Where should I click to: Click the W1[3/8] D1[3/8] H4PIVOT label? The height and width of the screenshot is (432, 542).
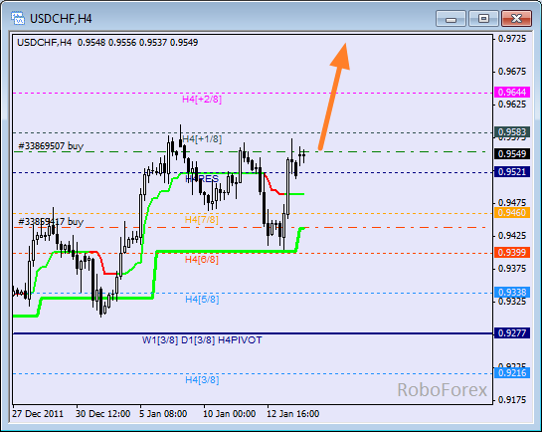pyautogui.click(x=202, y=340)
